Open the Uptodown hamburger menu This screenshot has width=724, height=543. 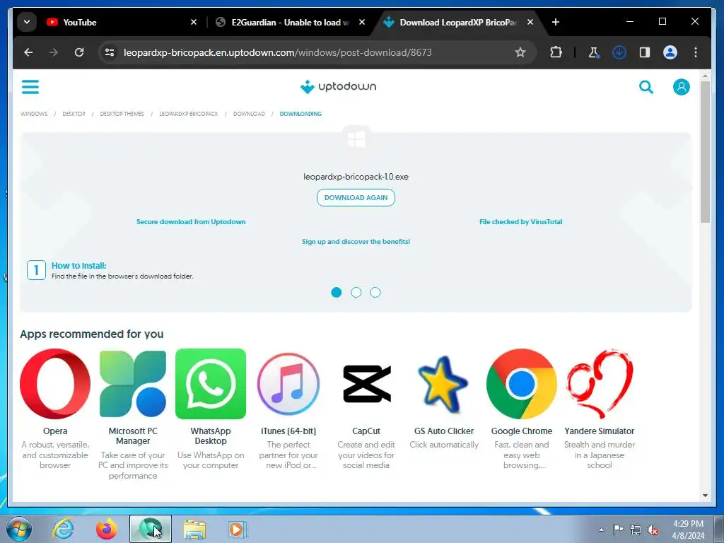pyautogui.click(x=30, y=87)
